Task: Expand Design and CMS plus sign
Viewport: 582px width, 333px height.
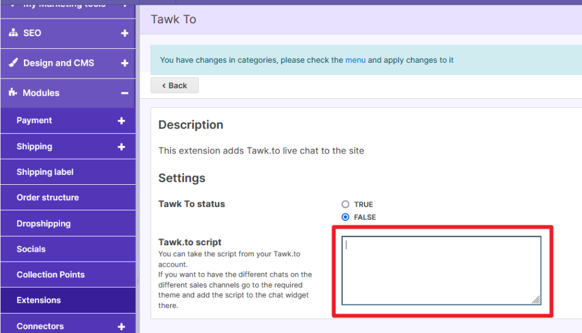Action: (125, 63)
